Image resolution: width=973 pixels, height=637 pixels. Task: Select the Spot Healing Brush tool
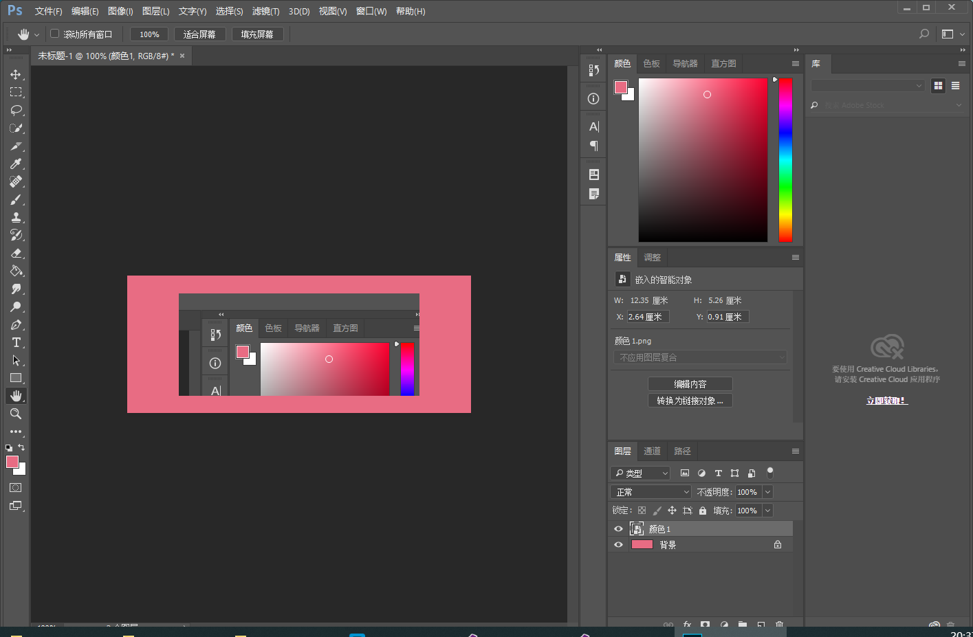[x=16, y=181]
